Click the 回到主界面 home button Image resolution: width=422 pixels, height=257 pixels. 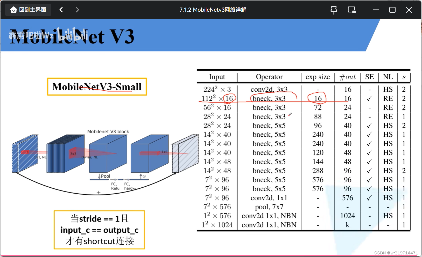28,10
